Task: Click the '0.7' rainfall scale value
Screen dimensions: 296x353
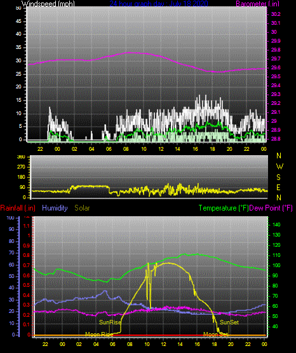Action: (x=27, y=265)
